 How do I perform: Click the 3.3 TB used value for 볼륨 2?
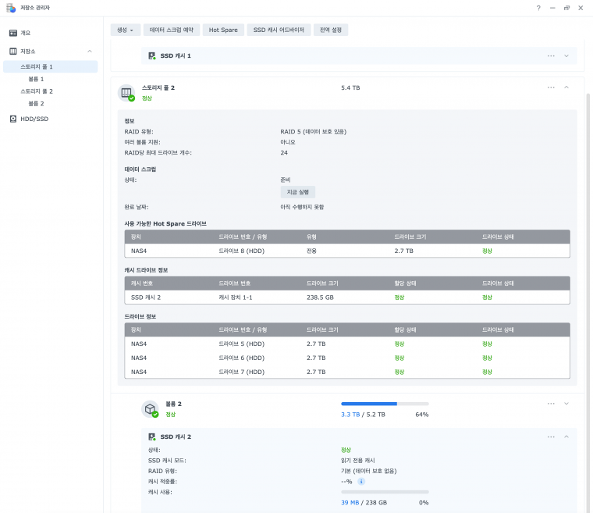point(350,415)
